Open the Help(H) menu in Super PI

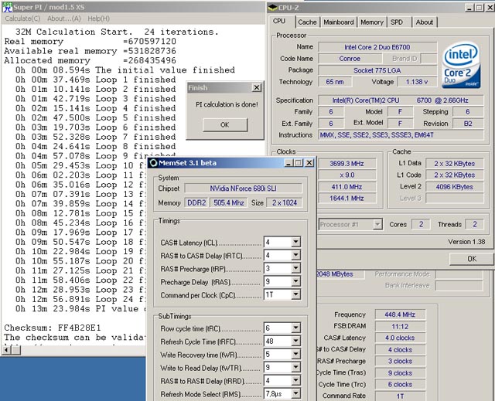98,19
